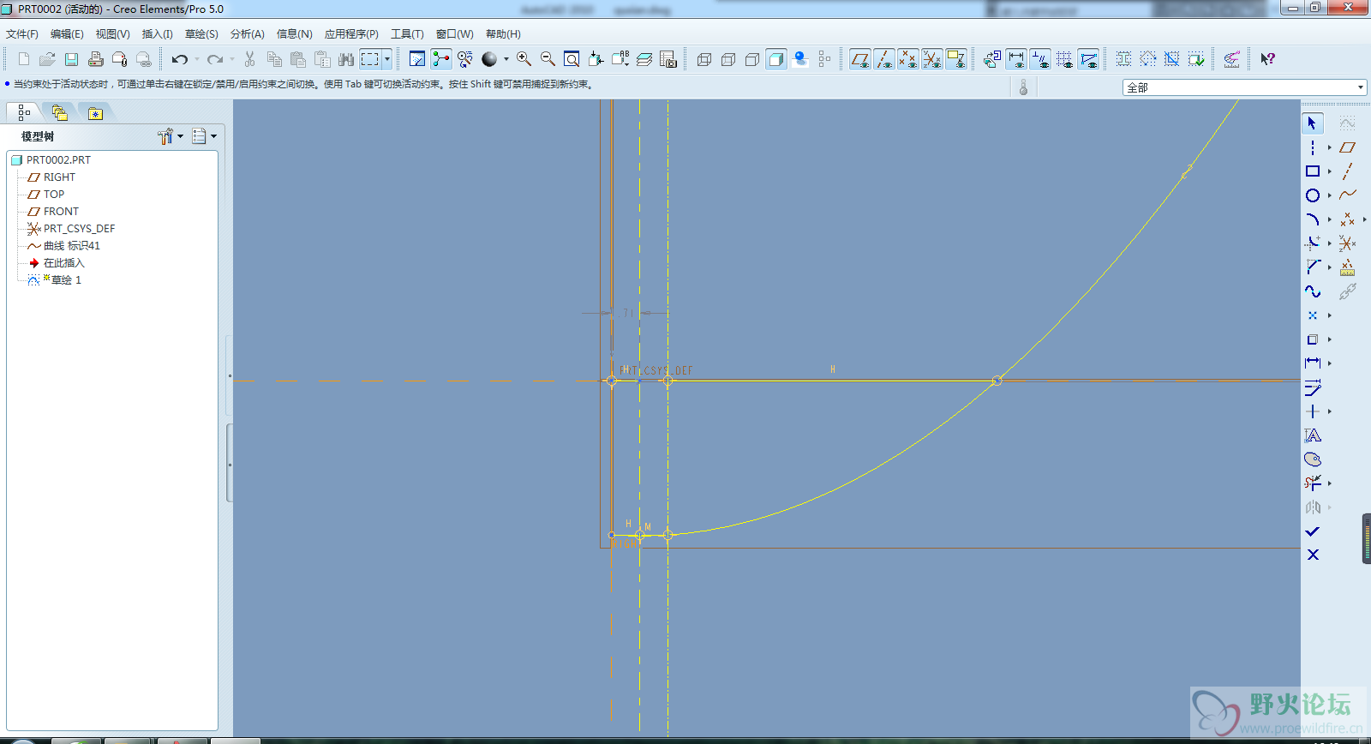Switch to the folder browser tab
This screenshot has height=744, width=1371.
[59, 112]
